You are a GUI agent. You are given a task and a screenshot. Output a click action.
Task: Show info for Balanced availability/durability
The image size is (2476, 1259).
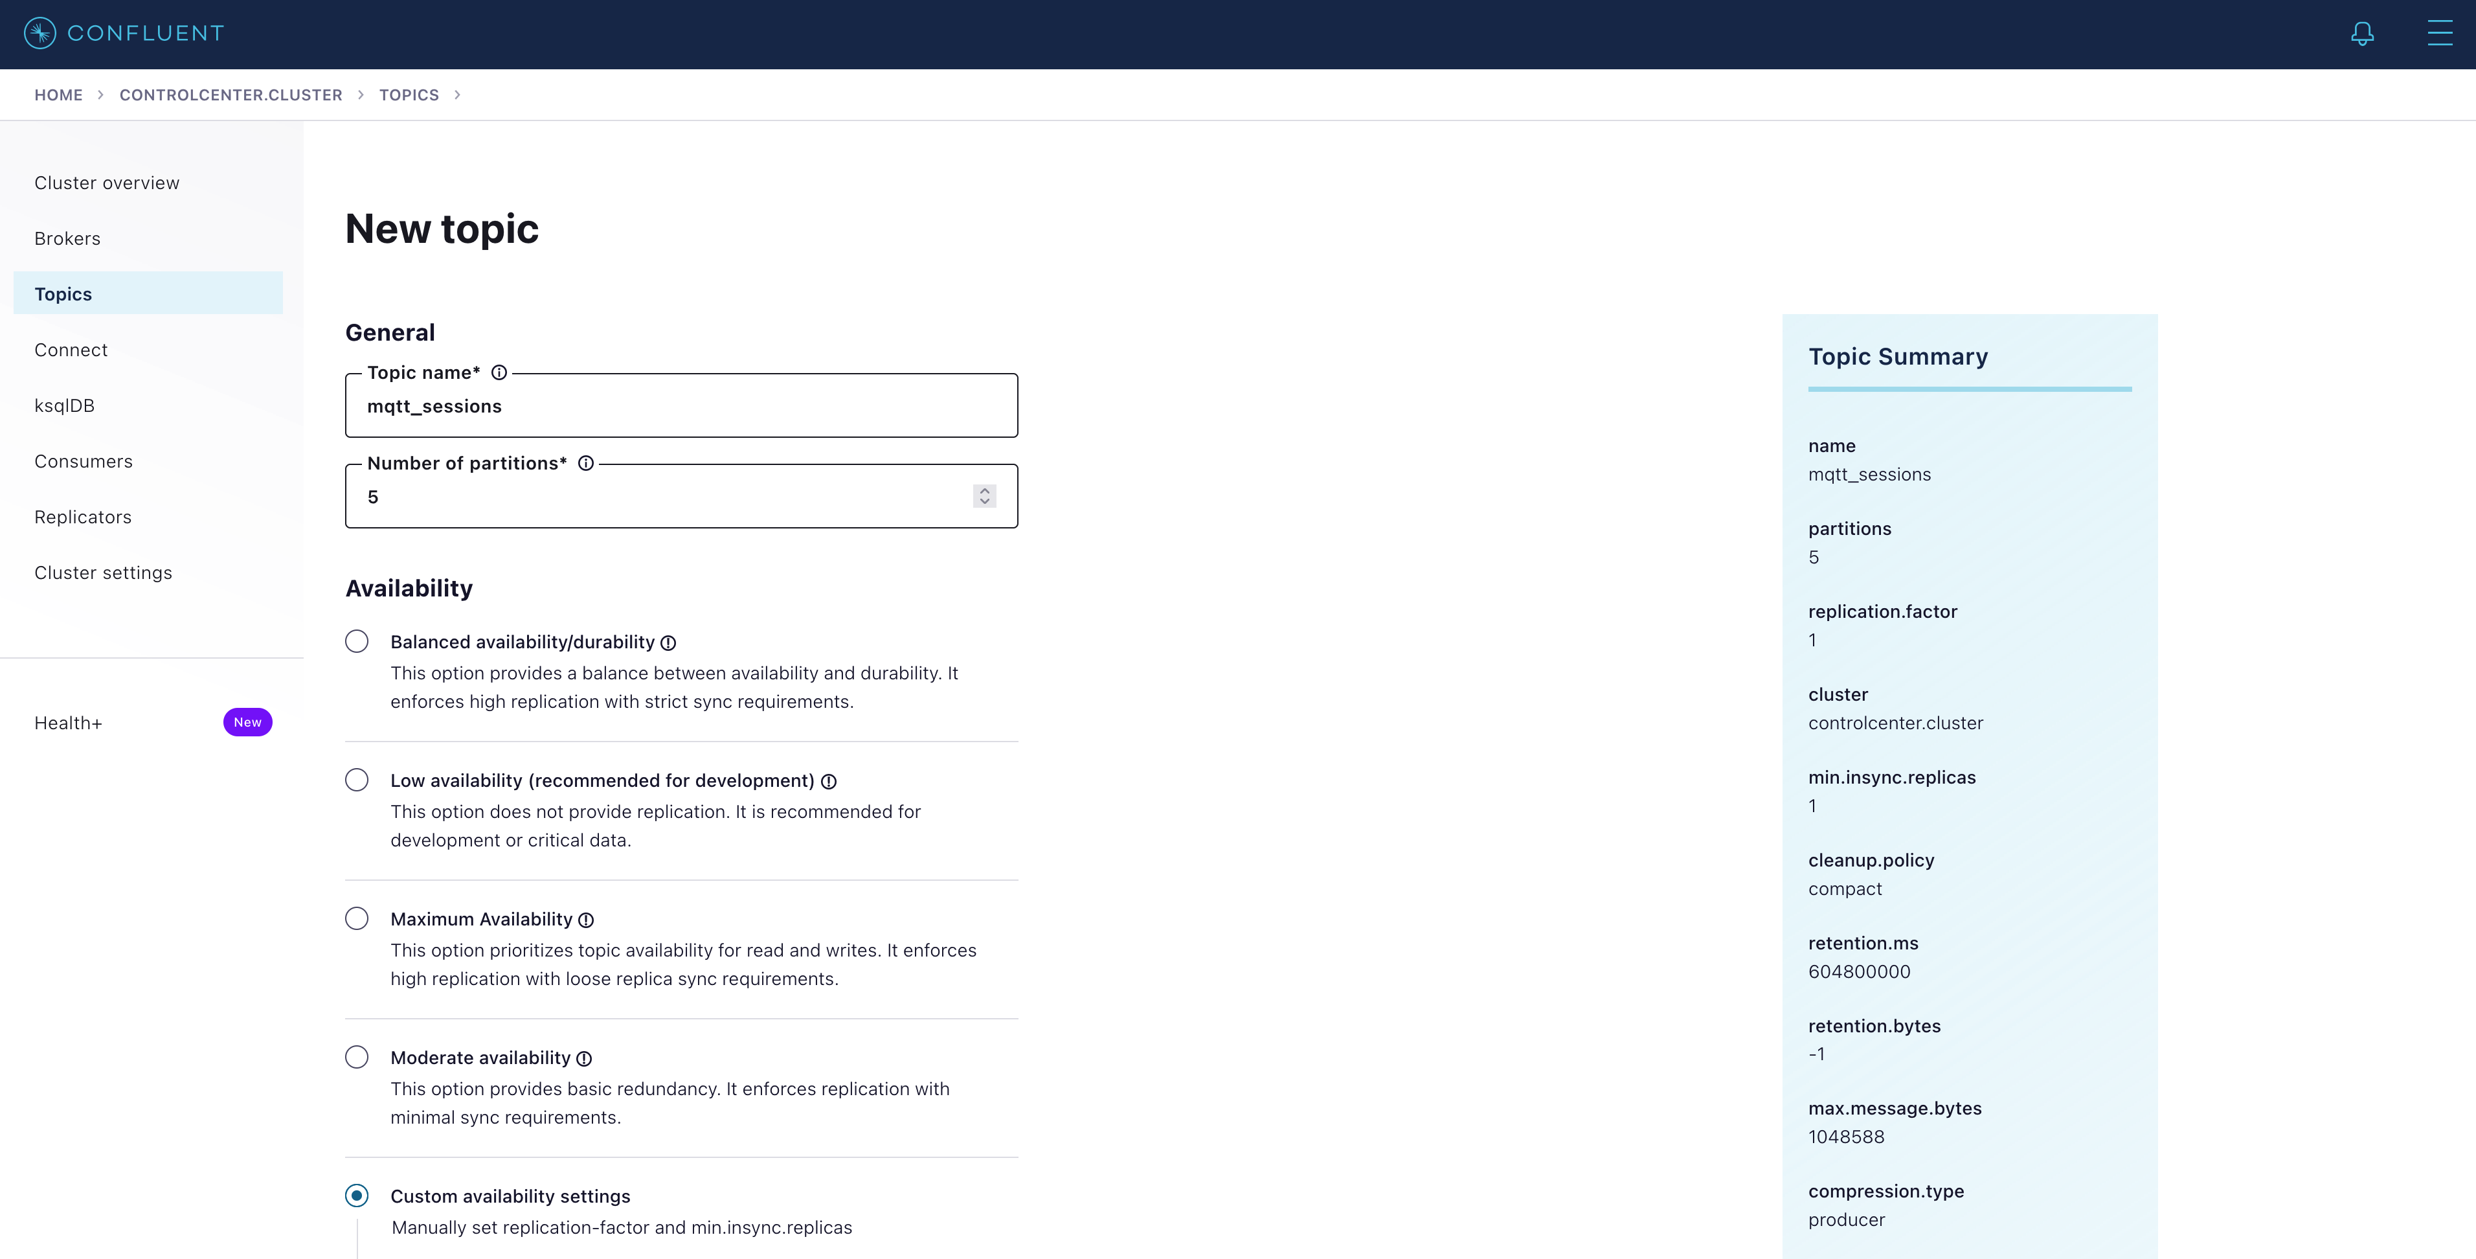[x=668, y=643]
